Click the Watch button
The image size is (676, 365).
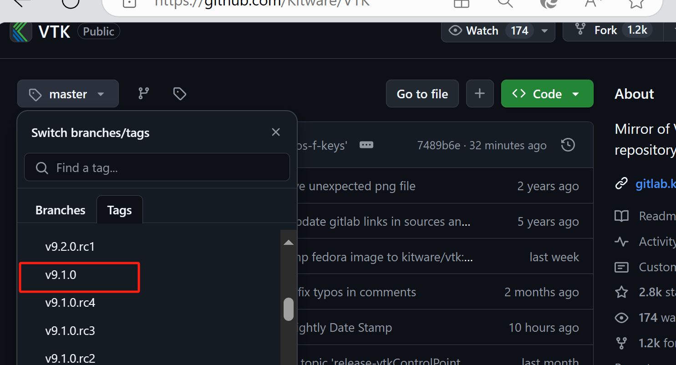pos(498,31)
